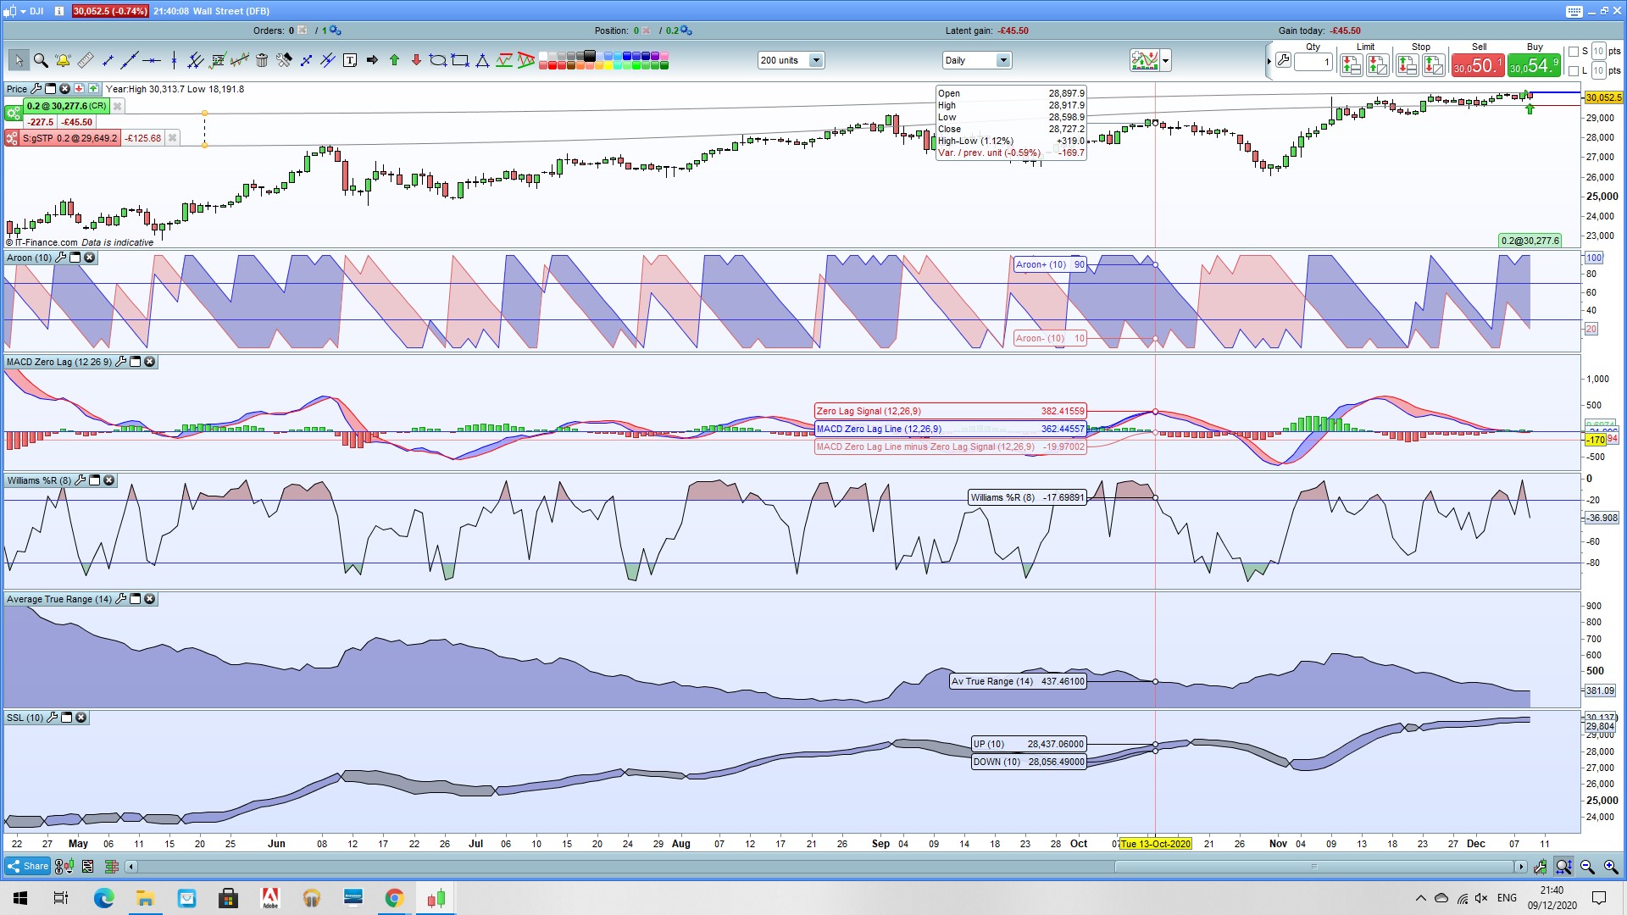The image size is (1627, 915).
Task: Pick the yellow color swatch
Action: point(608,65)
